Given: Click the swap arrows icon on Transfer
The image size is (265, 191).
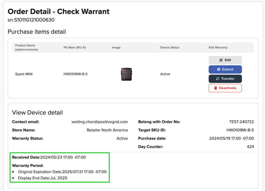Looking at the screenshot, I should coord(218,79).
